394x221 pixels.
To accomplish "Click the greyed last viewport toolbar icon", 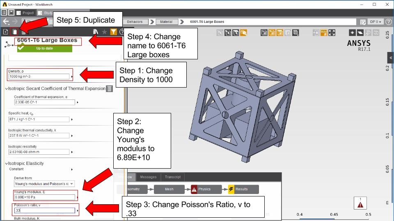I will pyautogui.click(x=376, y=33).
